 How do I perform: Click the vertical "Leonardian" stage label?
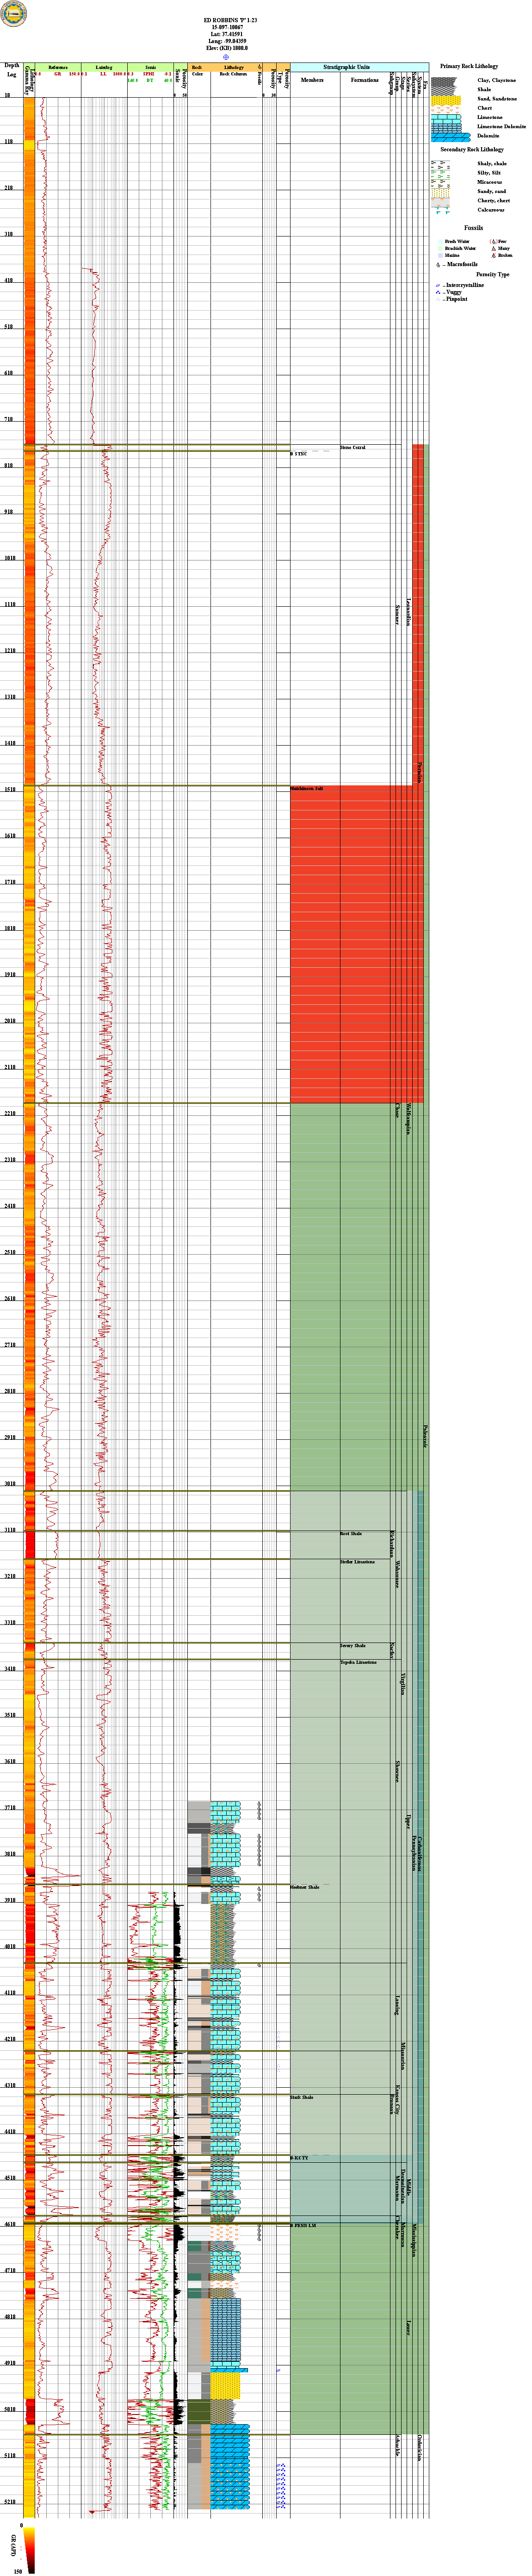408,611
